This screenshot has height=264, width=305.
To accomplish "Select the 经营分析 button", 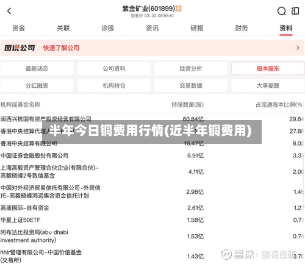I will pos(191,68).
